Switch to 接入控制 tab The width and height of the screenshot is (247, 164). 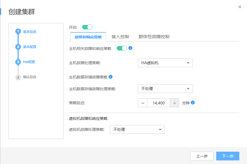pyautogui.click(x=120, y=37)
